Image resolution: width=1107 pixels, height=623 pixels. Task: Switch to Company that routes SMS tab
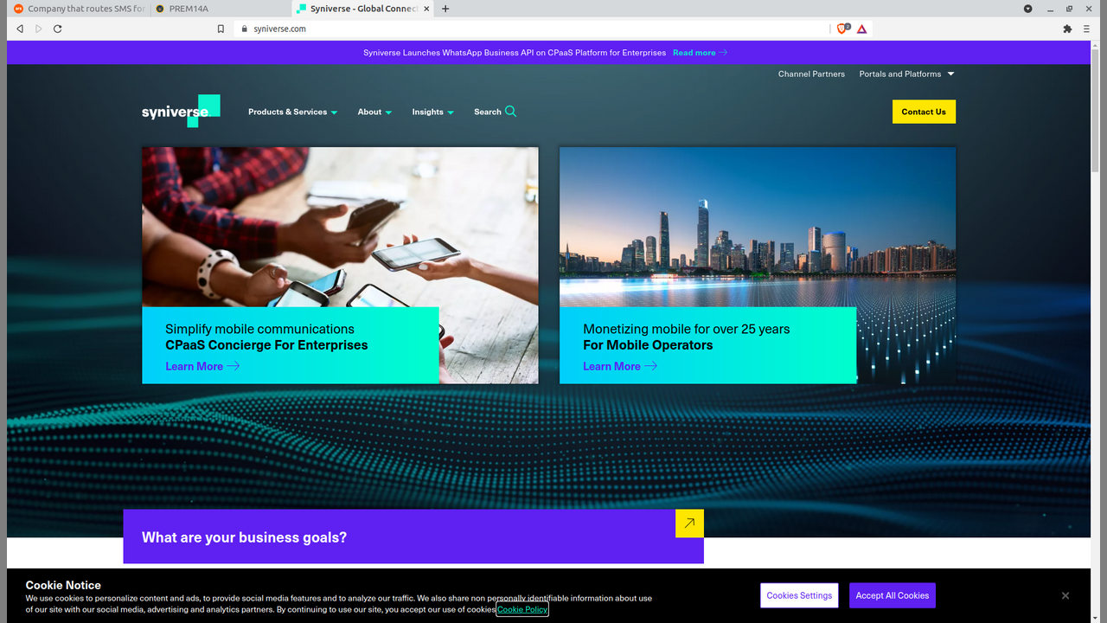click(80, 9)
